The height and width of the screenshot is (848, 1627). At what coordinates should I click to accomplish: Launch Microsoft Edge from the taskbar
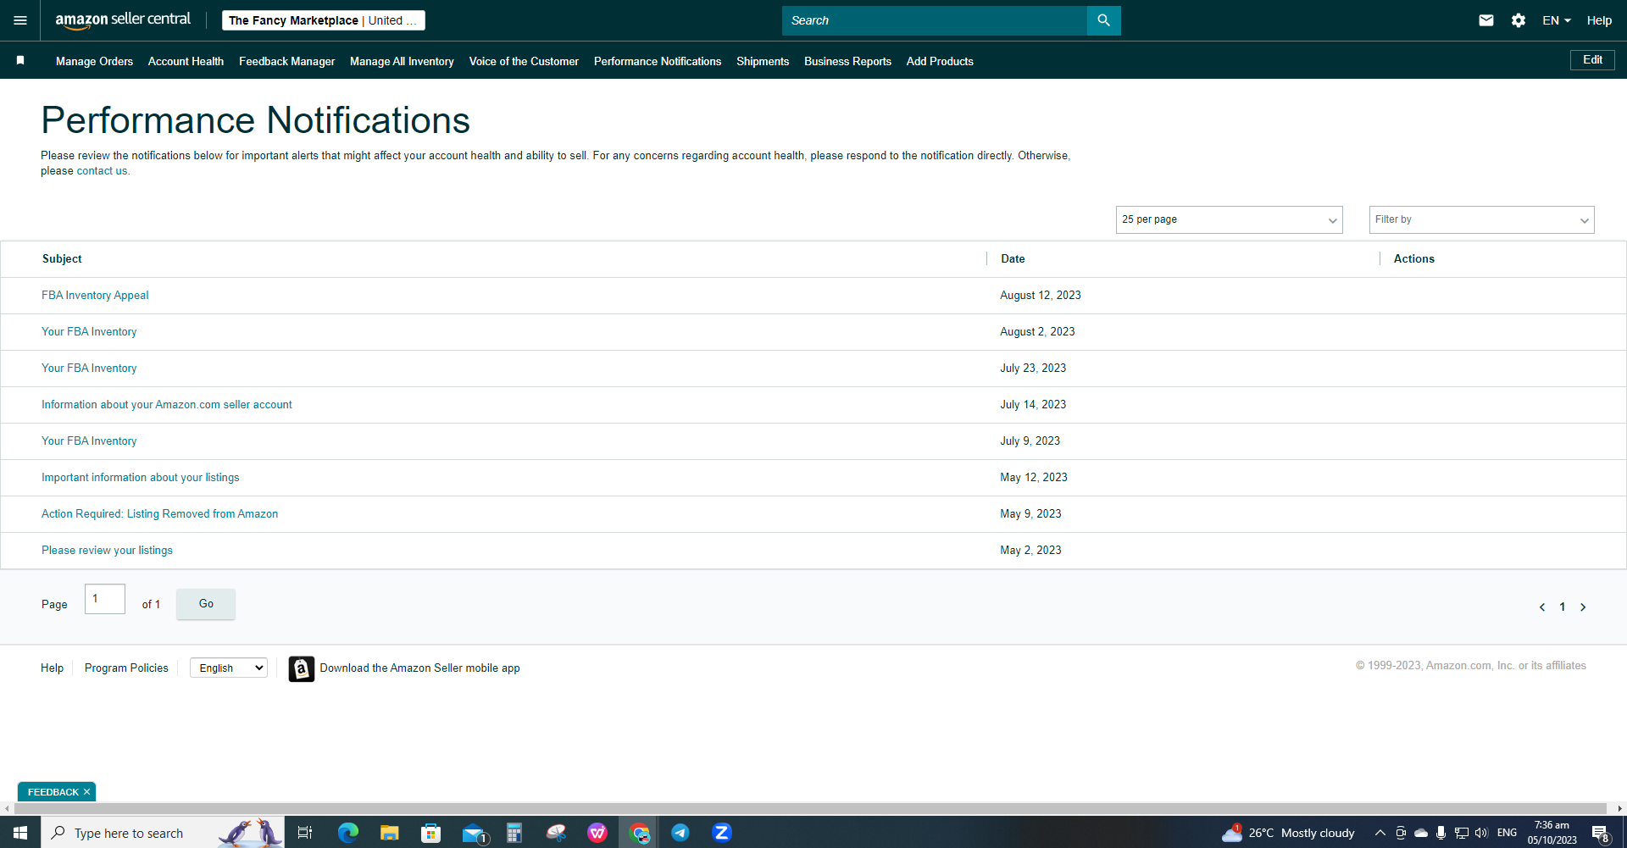tap(347, 833)
